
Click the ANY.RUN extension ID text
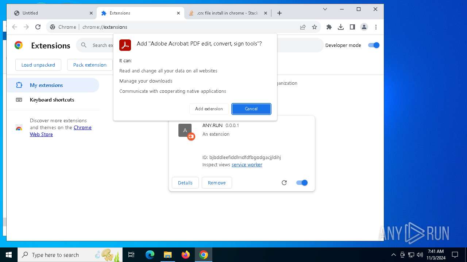(242, 158)
